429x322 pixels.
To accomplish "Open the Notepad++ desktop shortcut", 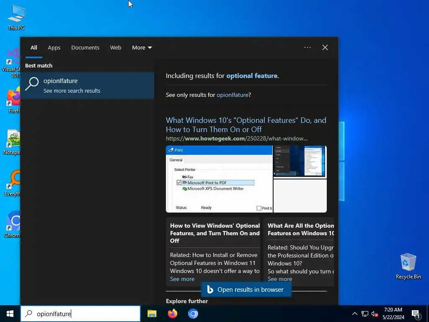I will pos(13,142).
